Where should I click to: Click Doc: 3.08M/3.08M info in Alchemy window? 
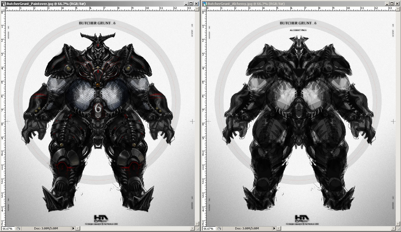pyautogui.click(x=247, y=229)
